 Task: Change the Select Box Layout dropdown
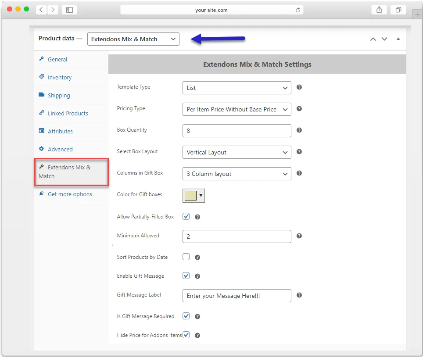pos(237,152)
